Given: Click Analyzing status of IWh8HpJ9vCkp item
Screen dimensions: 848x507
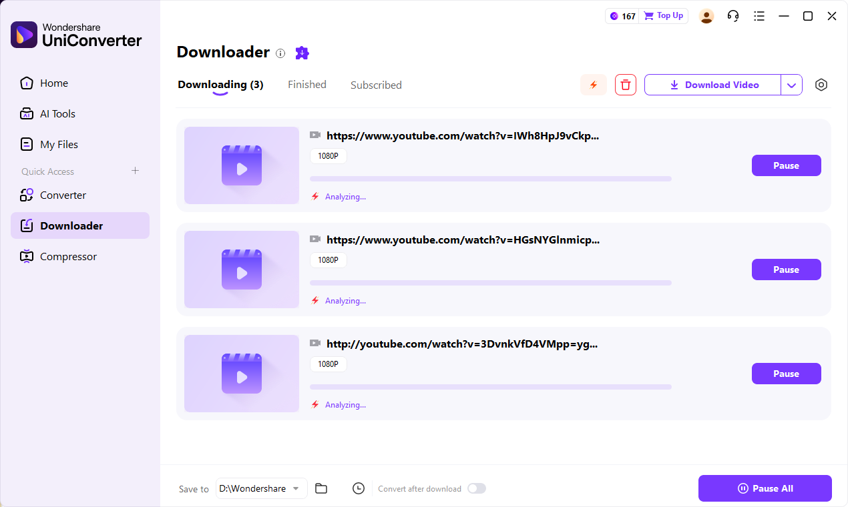Looking at the screenshot, I should pyautogui.click(x=345, y=197).
